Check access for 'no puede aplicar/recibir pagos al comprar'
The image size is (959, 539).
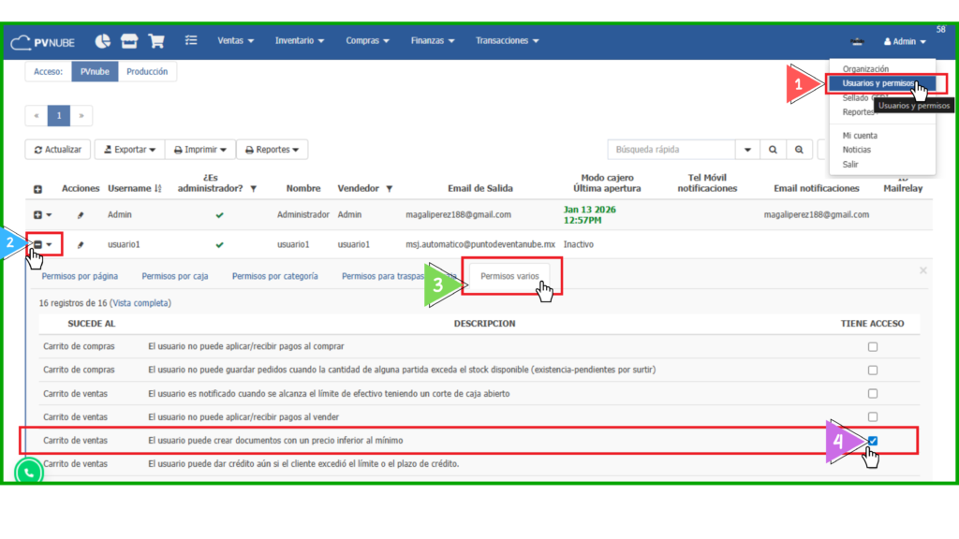pos(873,346)
